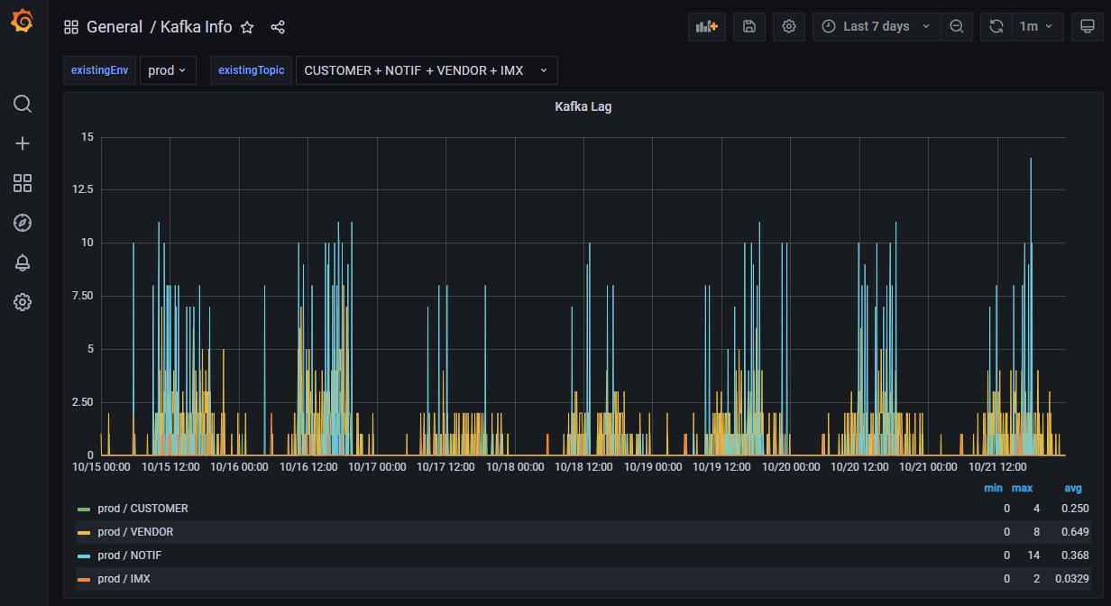1111x606 pixels.
Task: Click the IMX avg value 0.0329
Action: pyautogui.click(x=1072, y=579)
